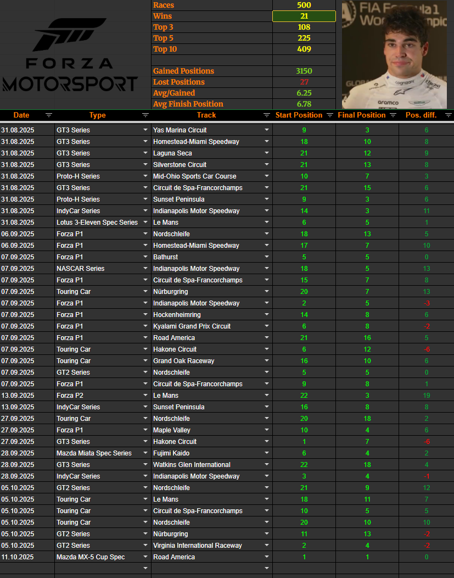
Task: Select the Top 10 value 409
Action: [304, 49]
